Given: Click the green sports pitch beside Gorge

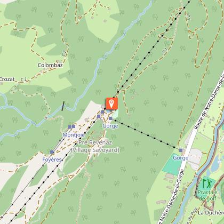Looking at the screenshot, I should point(171,164).
